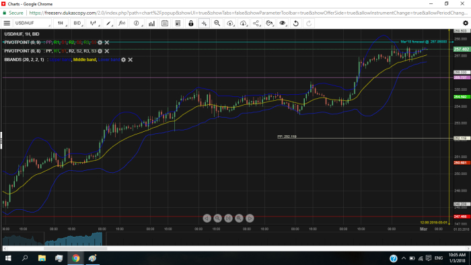Open the BID offer side dropdown
This screenshot has width=471, height=265.
pyautogui.click(x=77, y=23)
